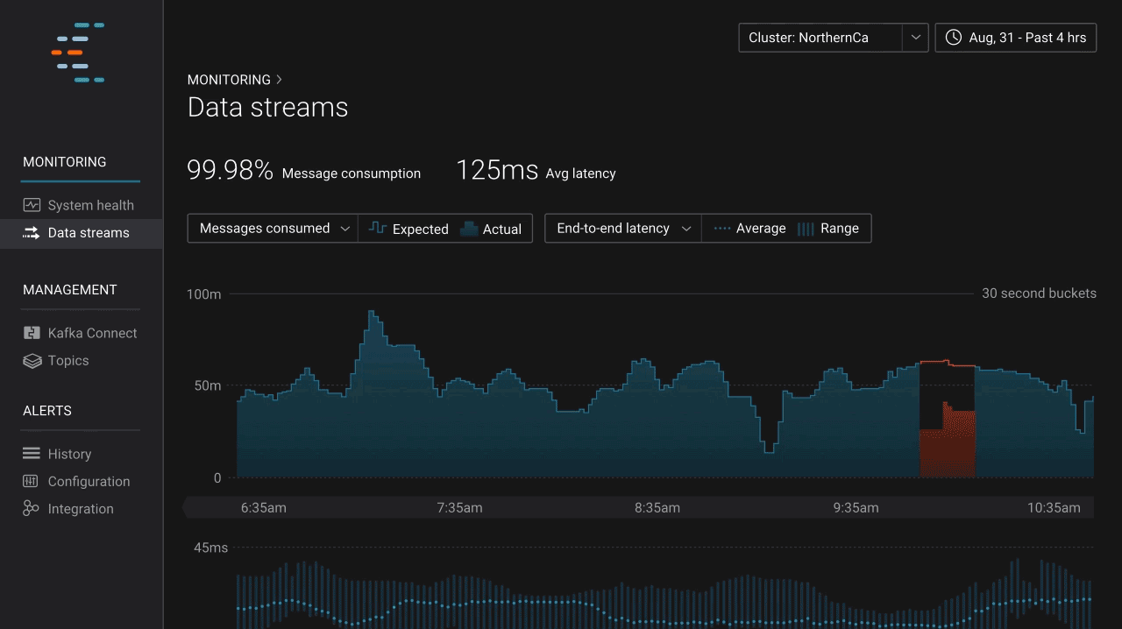Click the Integration nodes icon
The image size is (1122, 629).
coord(32,509)
